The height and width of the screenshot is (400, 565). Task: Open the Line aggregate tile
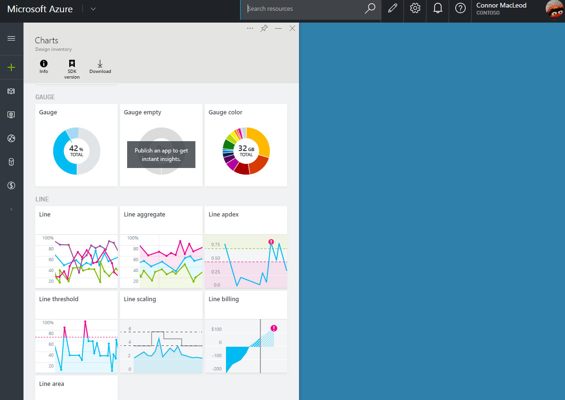[161, 247]
